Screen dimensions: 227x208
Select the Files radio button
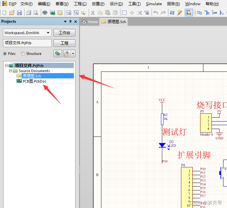5,54
